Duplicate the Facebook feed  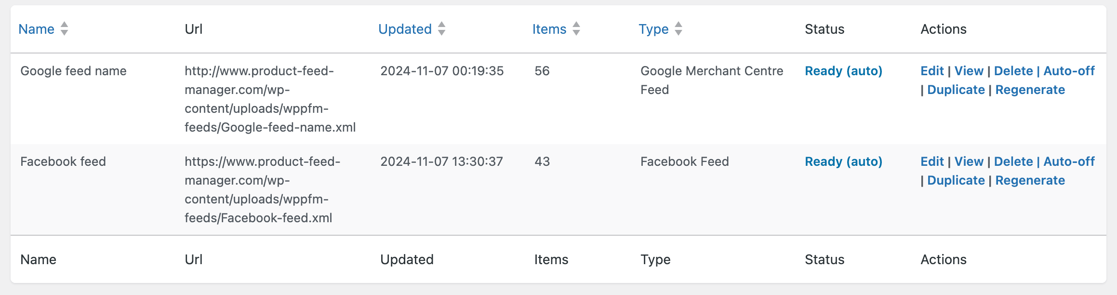click(956, 180)
